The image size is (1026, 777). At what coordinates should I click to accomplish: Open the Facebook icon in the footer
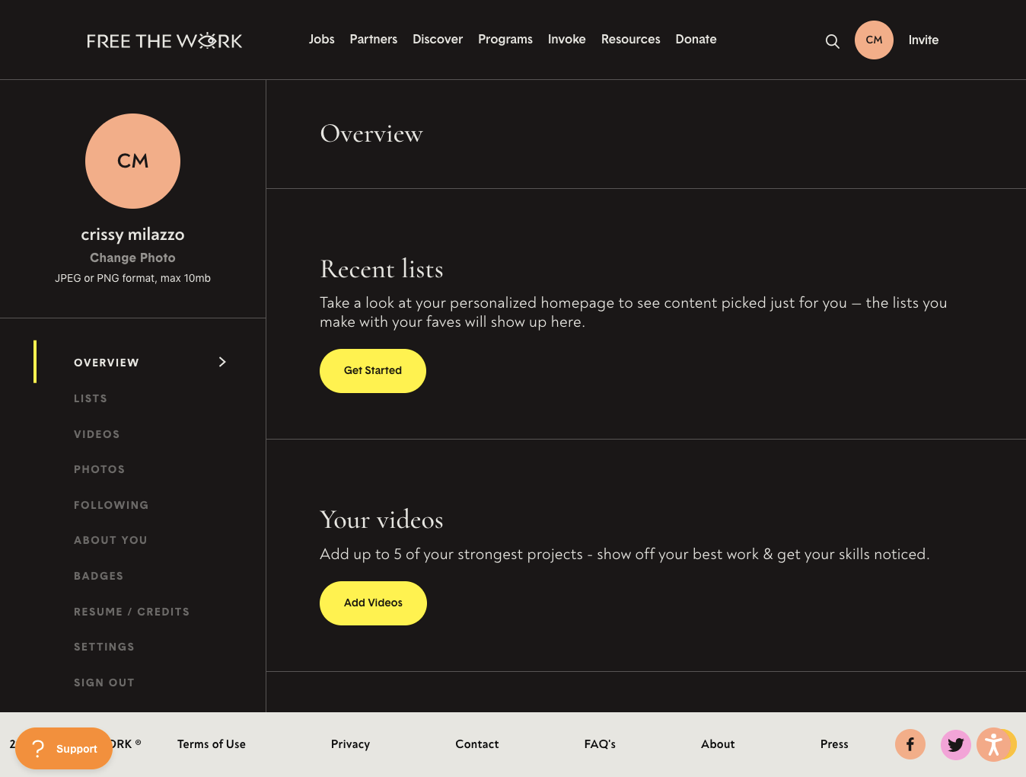(910, 744)
